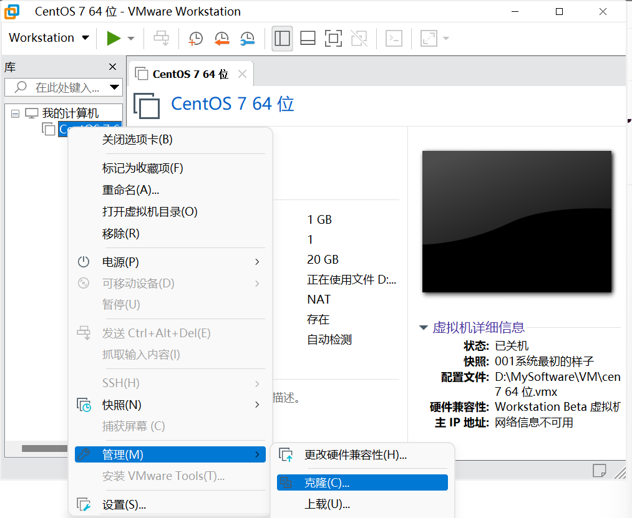Select the 管理(M) menu item
Image resolution: width=632 pixels, height=518 pixels.
170,455
